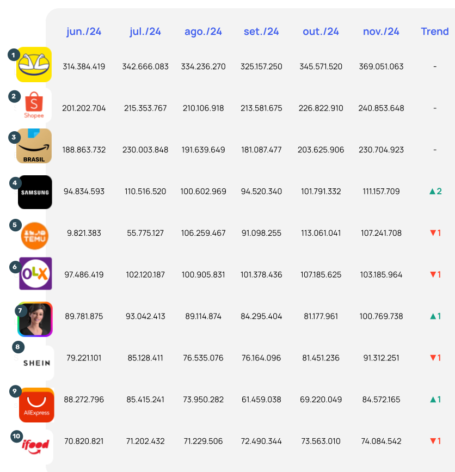Open the Amazon Brasil logo
Screen dimensions: 455x472
pos(34,146)
